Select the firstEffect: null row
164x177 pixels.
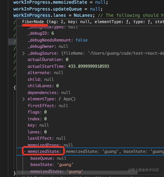point(90,106)
